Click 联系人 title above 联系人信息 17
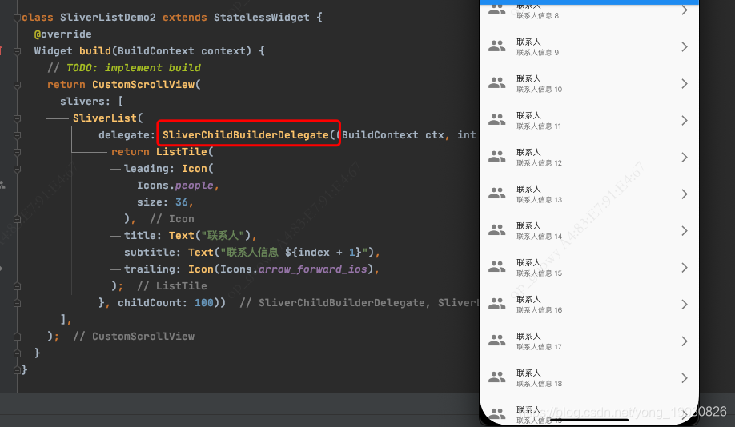The image size is (735, 427). tap(528, 336)
